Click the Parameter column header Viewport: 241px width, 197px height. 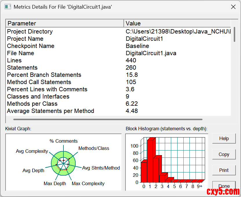point(65,23)
